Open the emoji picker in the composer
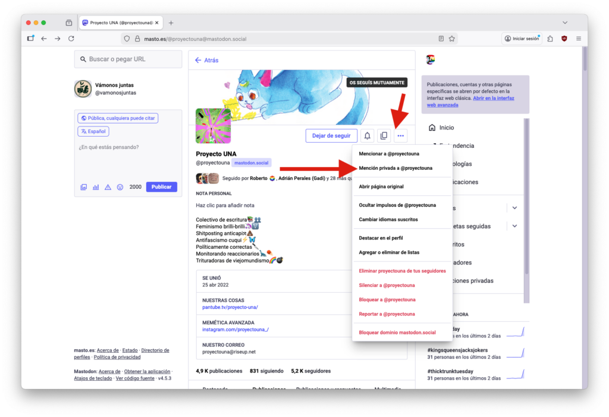The image size is (609, 417). click(120, 187)
